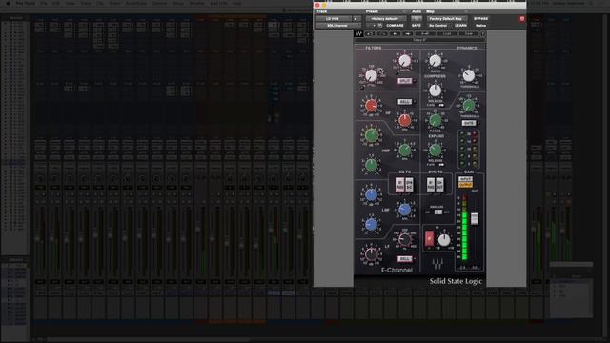
Task: Toggle the EQ TO BYPASS button
Action: pyautogui.click(x=400, y=185)
